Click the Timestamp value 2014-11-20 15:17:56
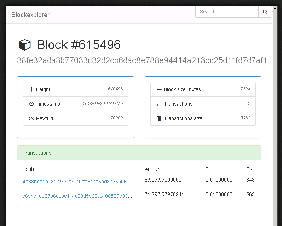This screenshot has height=226, width=282. click(x=103, y=103)
